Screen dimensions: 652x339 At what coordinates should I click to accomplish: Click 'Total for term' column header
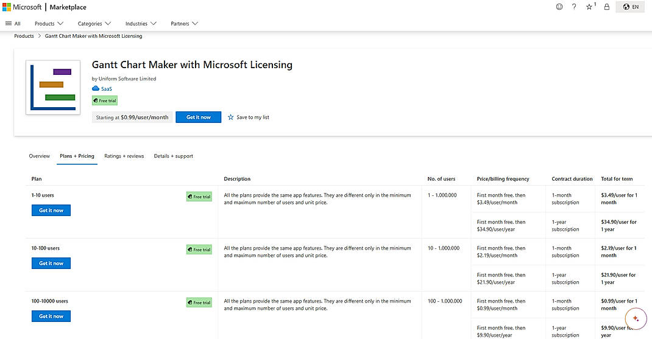pos(617,179)
